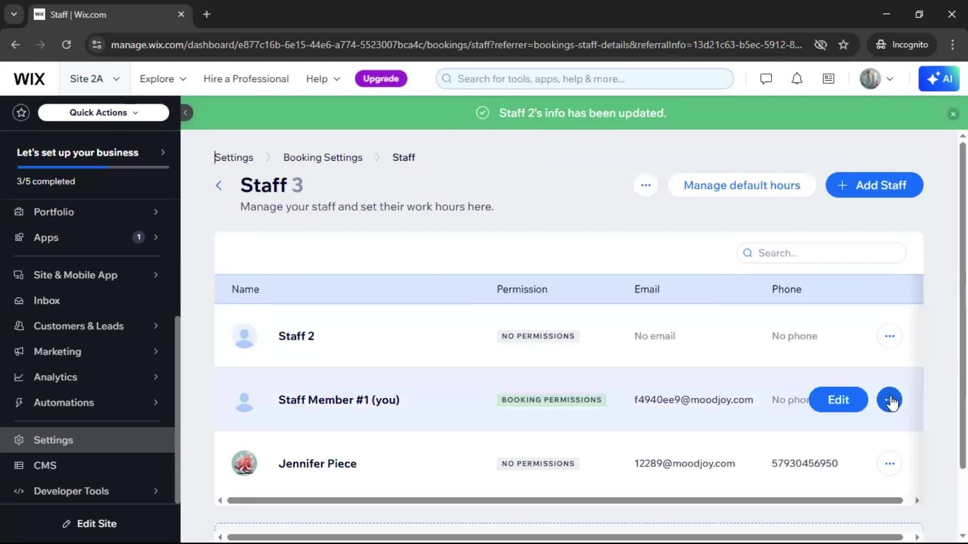Click the user profile avatar in header
The image size is (968, 544).
[870, 79]
